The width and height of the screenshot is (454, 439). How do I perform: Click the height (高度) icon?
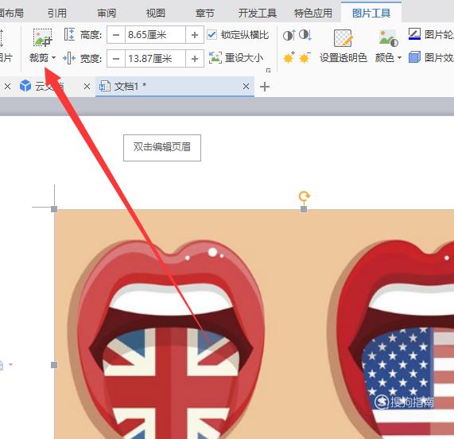click(x=69, y=34)
